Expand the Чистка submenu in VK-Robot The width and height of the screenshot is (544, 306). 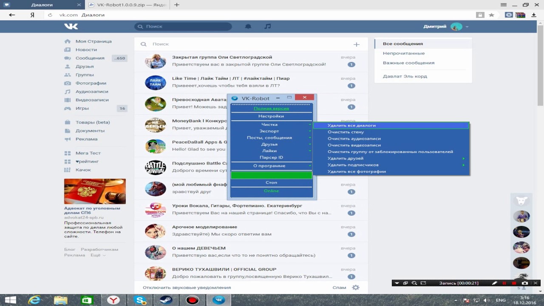point(271,125)
